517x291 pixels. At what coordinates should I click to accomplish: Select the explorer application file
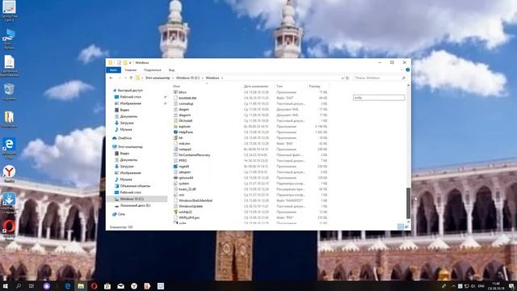point(185,126)
